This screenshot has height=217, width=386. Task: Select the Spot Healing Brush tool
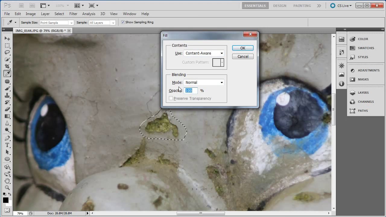(7, 81)
